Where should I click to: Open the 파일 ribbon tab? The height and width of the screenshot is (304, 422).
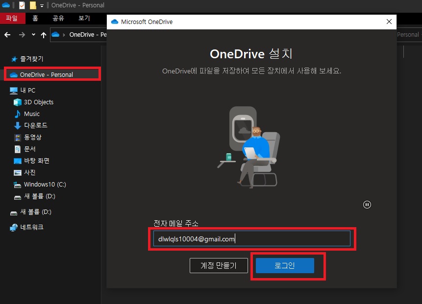coord(12,18)
